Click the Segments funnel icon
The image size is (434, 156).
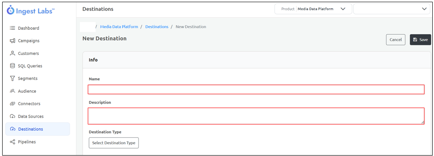tap(12, 78)
